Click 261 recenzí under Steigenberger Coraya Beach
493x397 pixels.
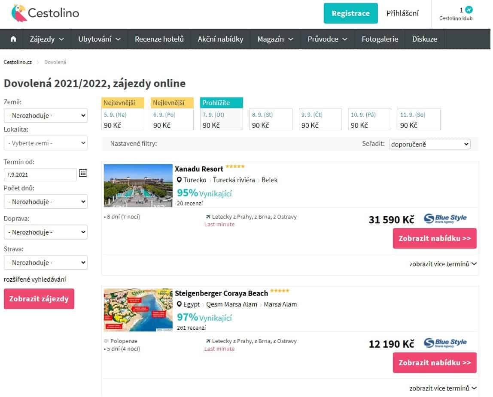coord(191,328)
